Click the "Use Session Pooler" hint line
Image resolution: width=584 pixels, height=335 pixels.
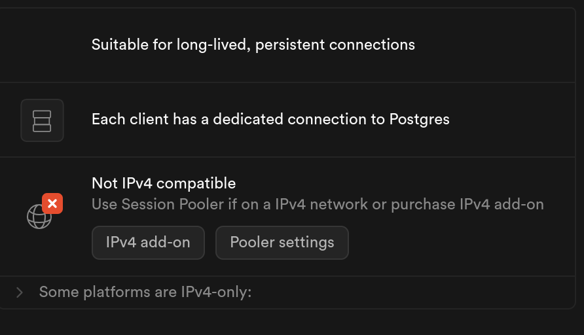pyautogui.click(x=318, y=204)
